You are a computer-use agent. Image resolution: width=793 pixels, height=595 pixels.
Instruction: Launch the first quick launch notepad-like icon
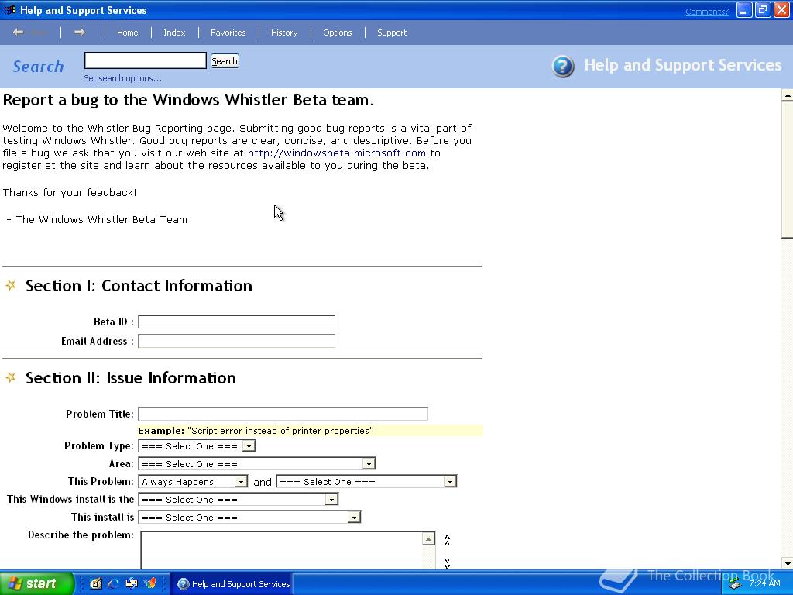pyautogui.click(x=95, y=584)
